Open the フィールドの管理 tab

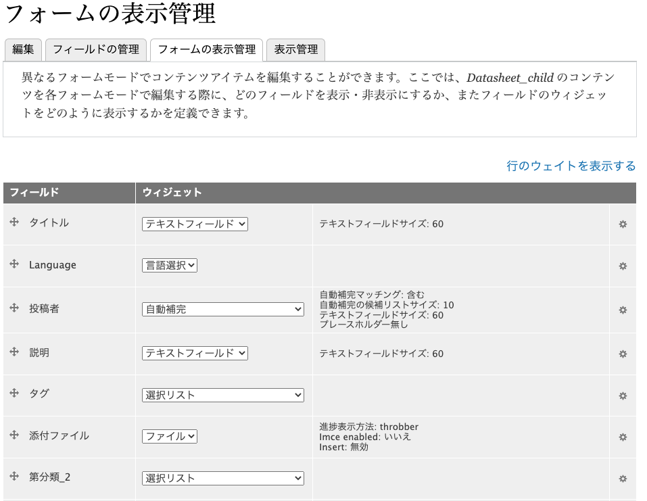(95, 49)
